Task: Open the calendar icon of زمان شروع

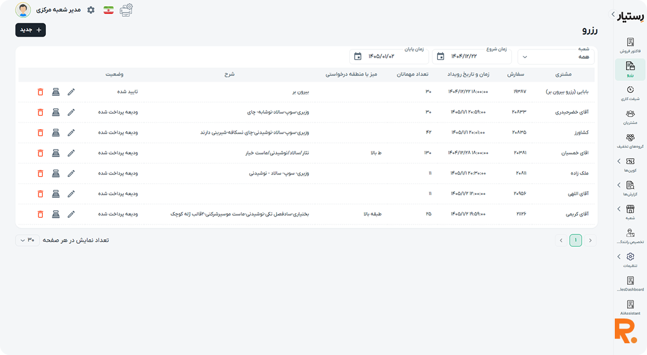Action: [440, 56]
